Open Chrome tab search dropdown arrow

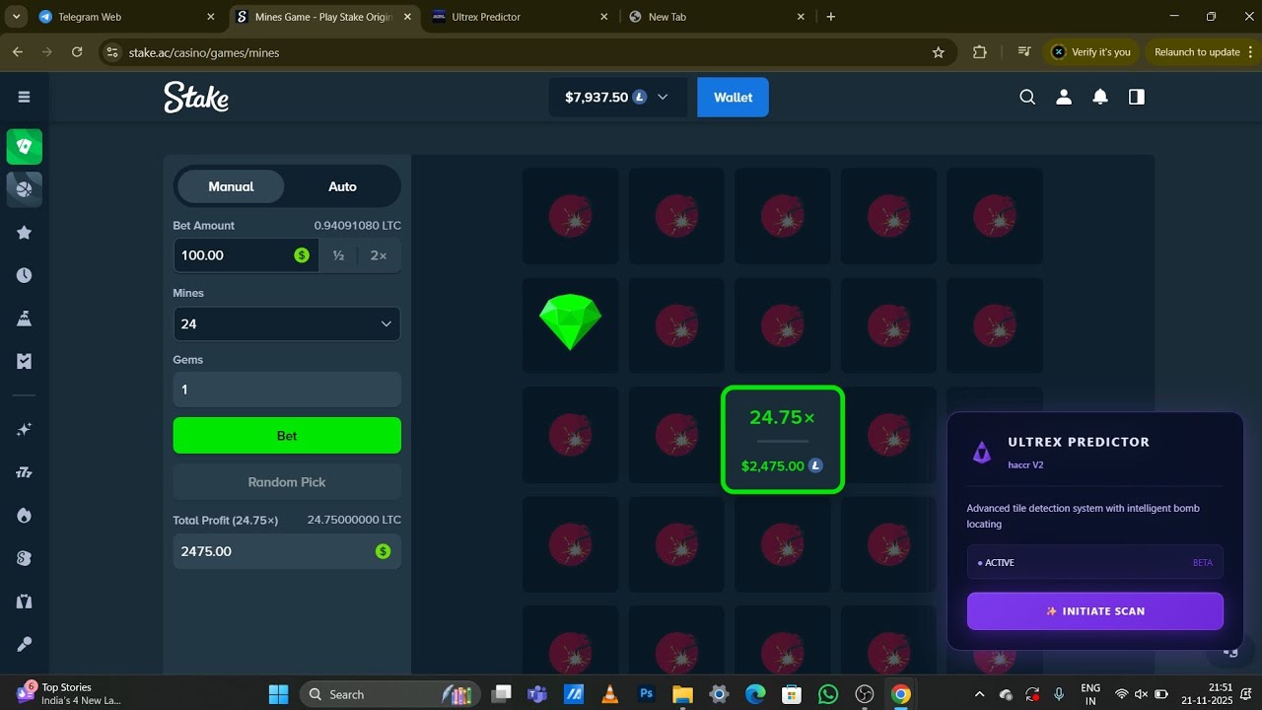coord(16,17)
